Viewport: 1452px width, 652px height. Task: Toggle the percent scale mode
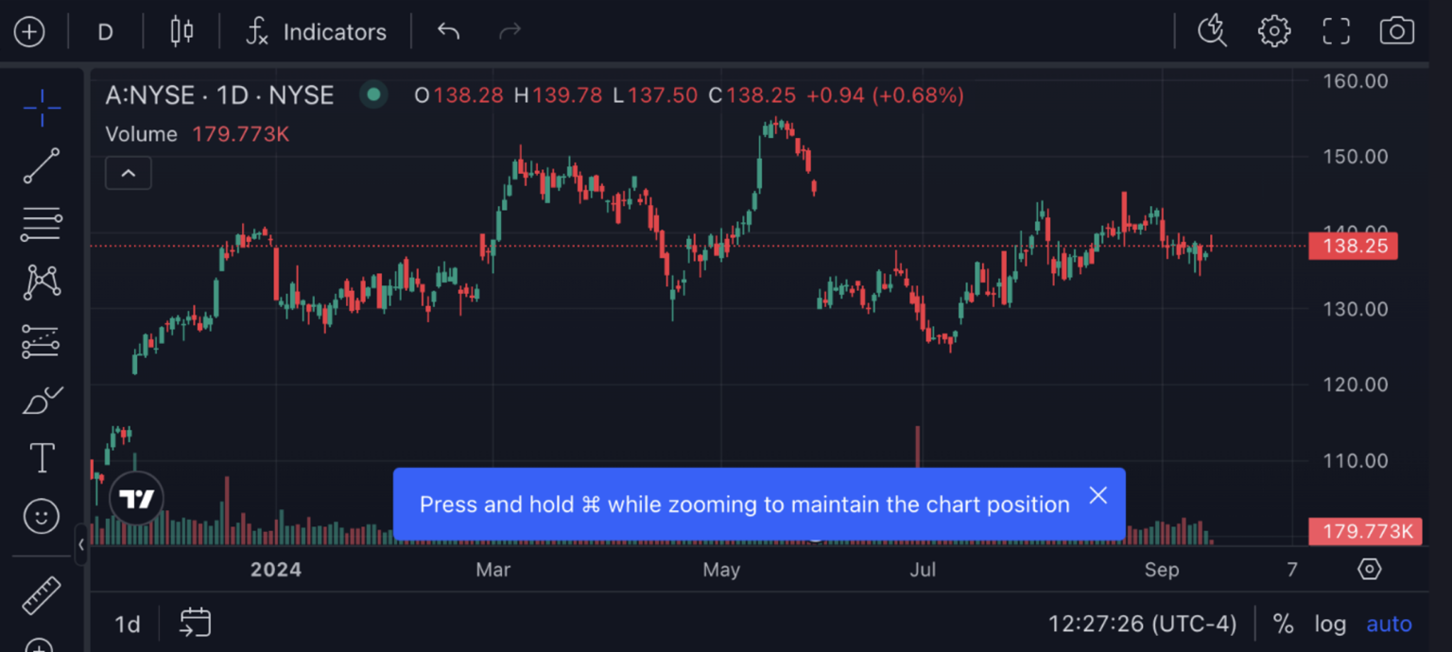(x=1283, y=624)
